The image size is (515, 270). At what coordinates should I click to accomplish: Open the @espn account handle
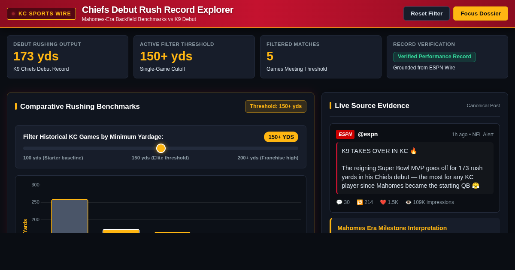point(368,134)
